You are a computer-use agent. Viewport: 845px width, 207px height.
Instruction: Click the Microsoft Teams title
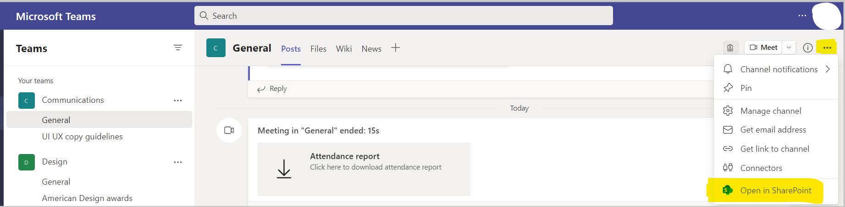[56, 16]
